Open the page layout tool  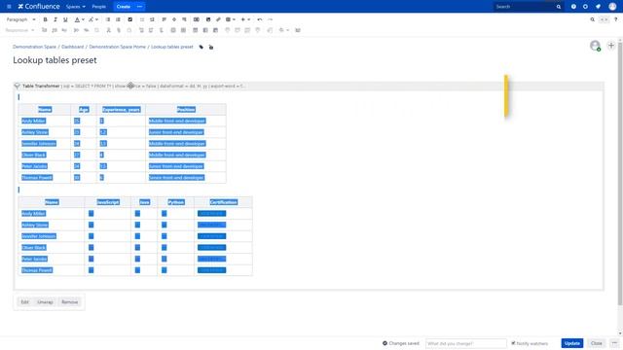tap(197, 19)
